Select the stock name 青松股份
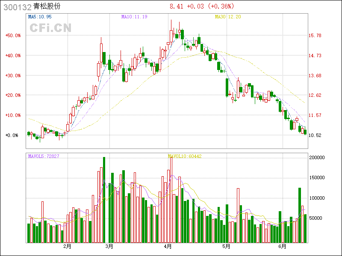 (x=48, y=7)
